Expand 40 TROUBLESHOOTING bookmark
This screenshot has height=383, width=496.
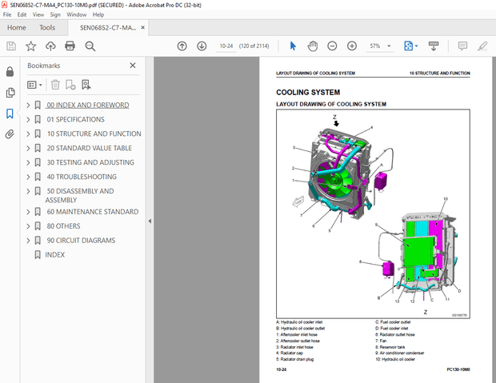pyautogui.click(x=28, y=177)
